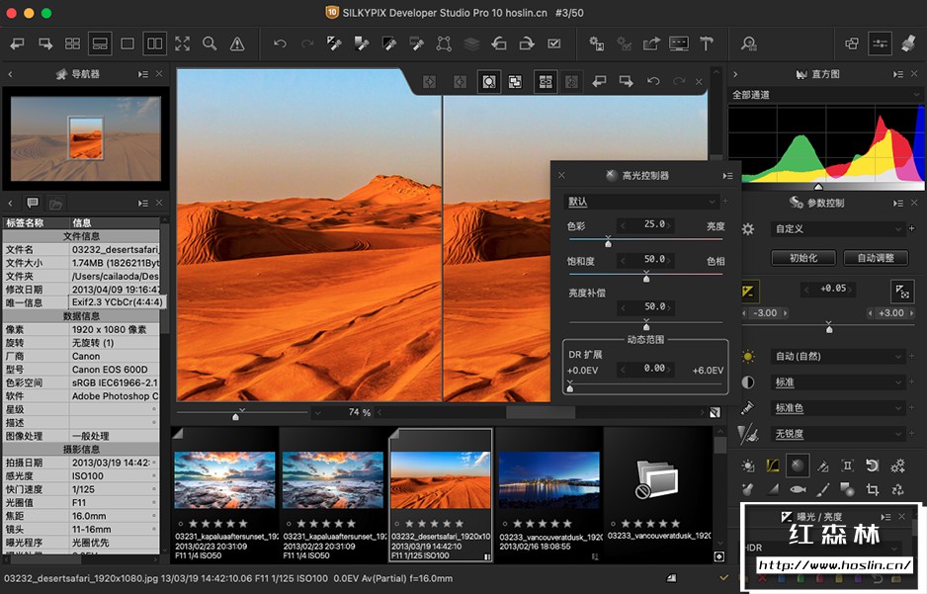Click the checkmark reservation icon
This screenshot has height=594, width=927.
(554, 43)
